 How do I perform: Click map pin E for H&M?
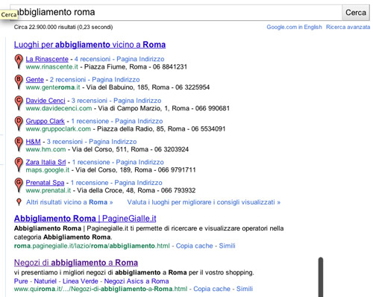coord(19,144)
